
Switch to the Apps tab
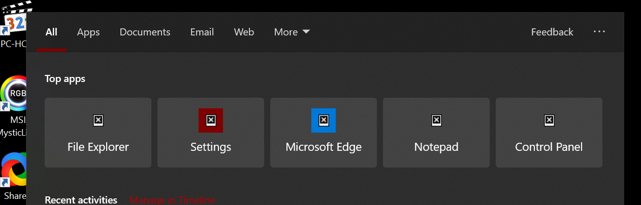pos(88,32)
